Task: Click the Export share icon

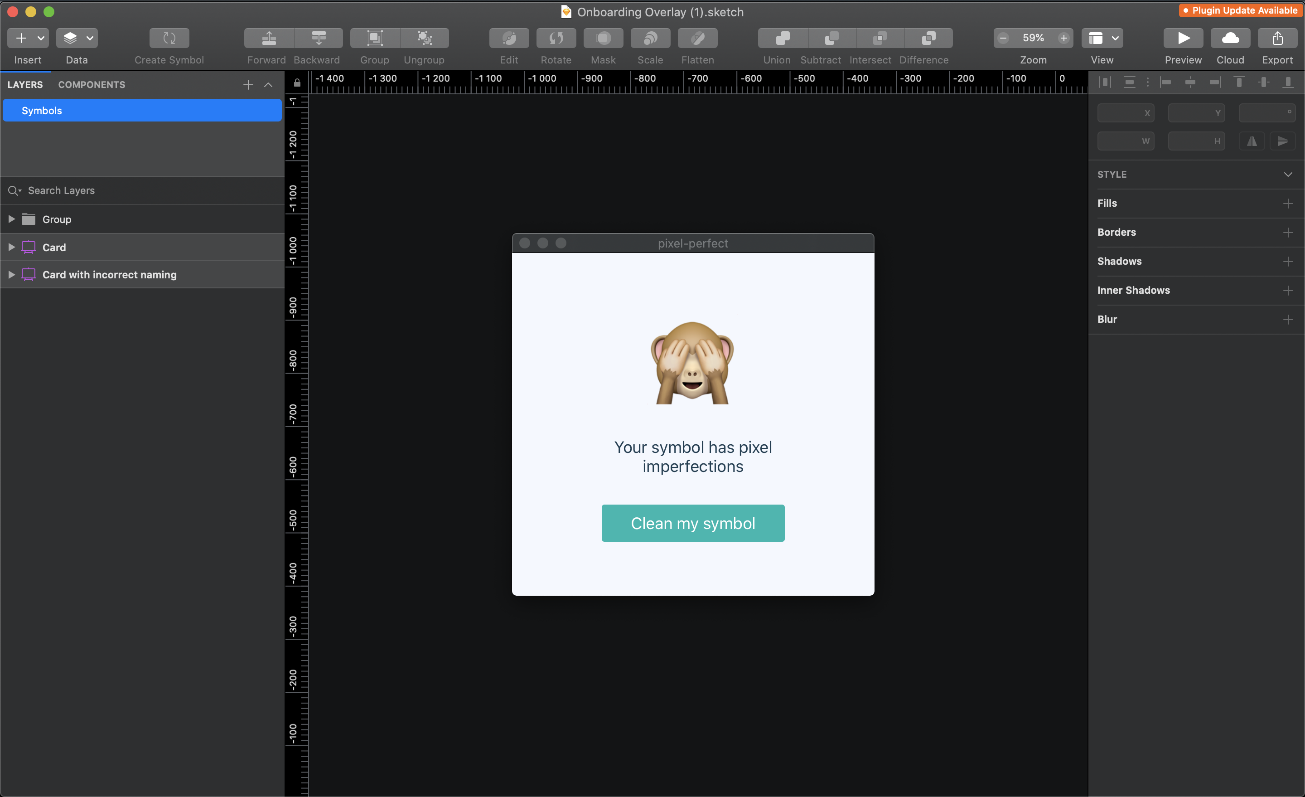Action: [1277, 38]
